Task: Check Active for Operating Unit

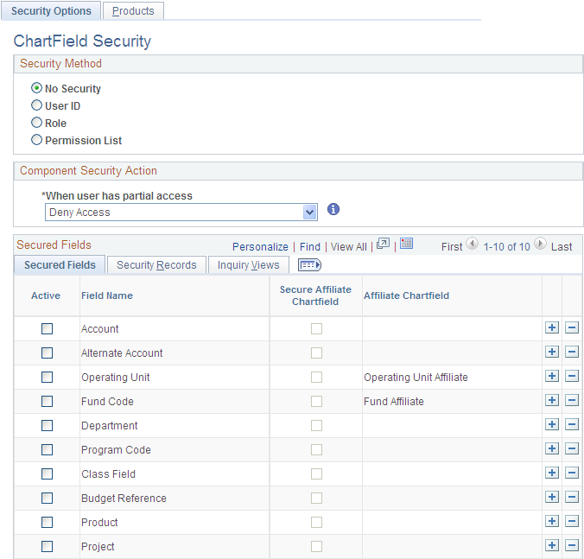Action: [47, 378]
